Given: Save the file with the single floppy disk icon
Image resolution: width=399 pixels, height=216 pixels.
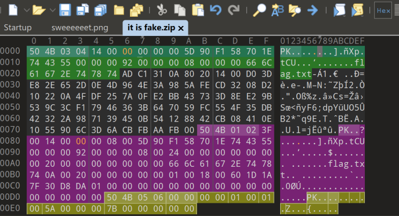Looking at the screenshot, I should click(x=65, y=10).
